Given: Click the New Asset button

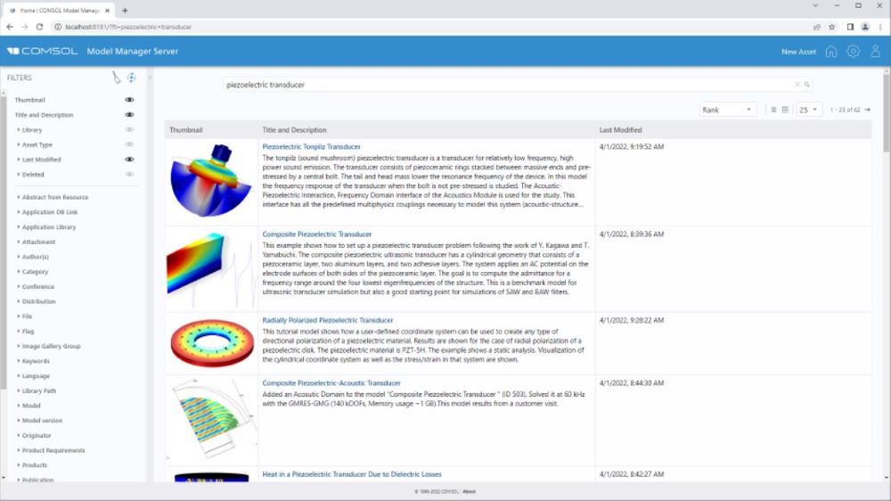Looking at the screenshot, I should coord(798,52).
